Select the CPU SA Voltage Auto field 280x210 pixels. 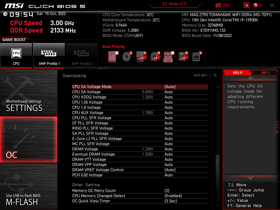tap(168, 92)
